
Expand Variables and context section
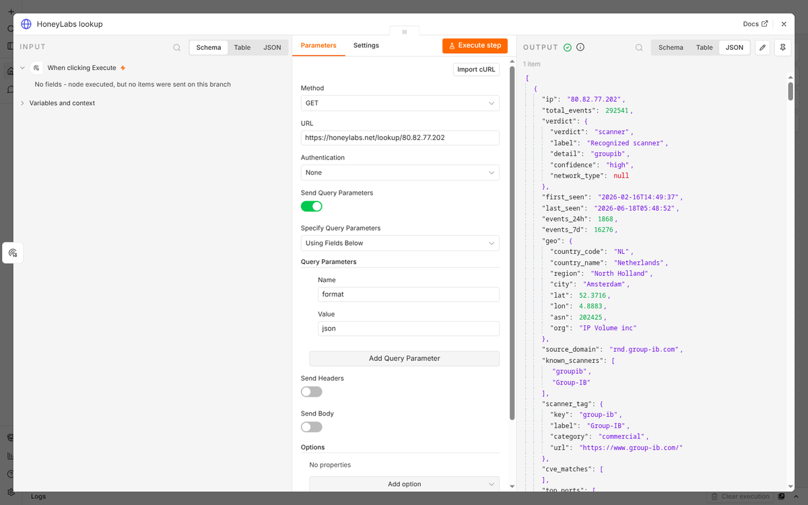62,103
